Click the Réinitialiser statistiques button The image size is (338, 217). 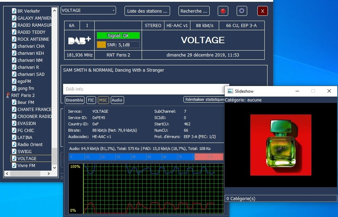[204, 99]
